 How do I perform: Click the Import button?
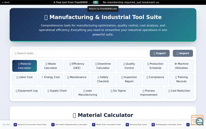[x=183, y=53]
